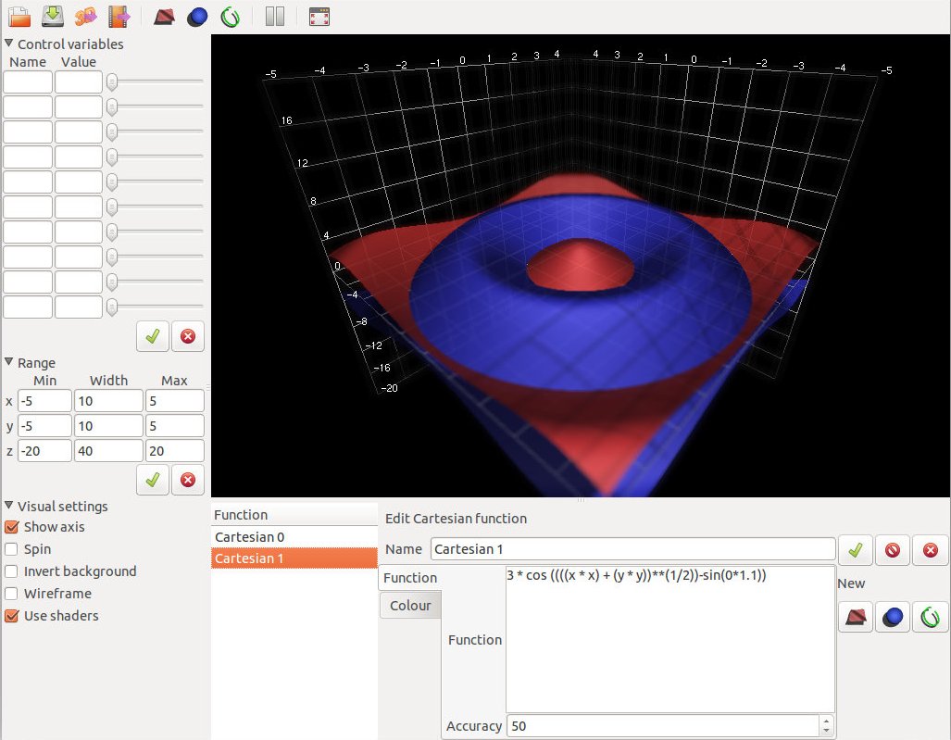Select Cartesian 1 in the function list
Screen dimensions: 951x740
tap(294, 558)
